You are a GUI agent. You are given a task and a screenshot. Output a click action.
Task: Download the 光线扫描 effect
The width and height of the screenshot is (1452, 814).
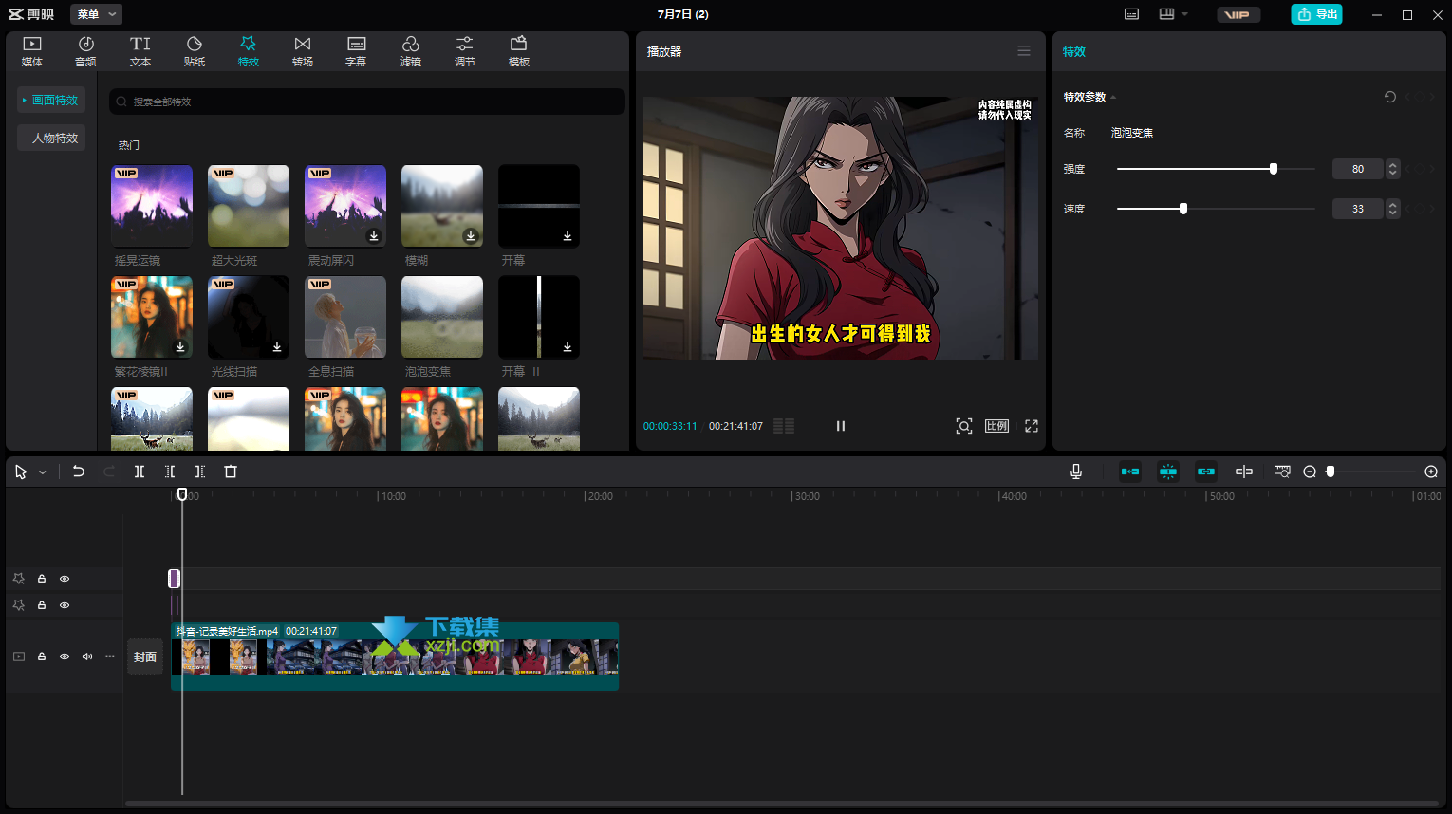click(x=277, y=346)
